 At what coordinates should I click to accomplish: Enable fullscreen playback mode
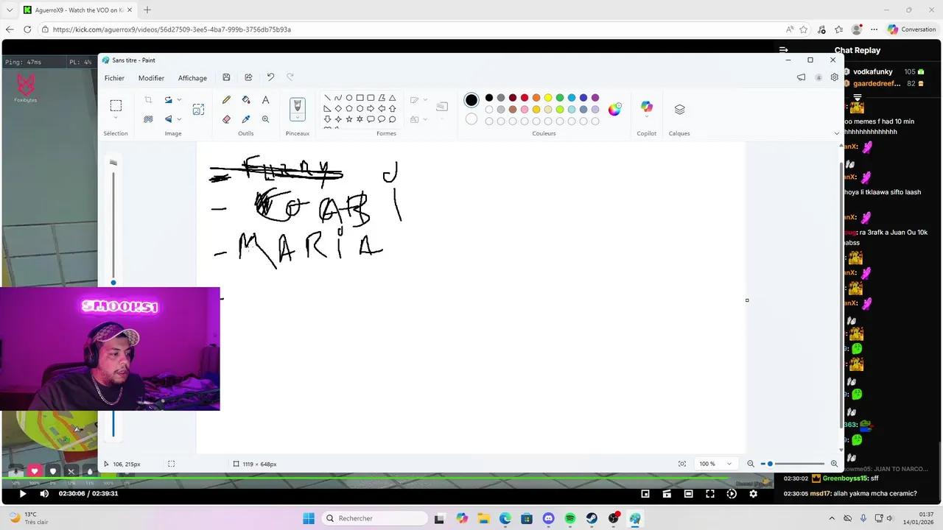709,493
